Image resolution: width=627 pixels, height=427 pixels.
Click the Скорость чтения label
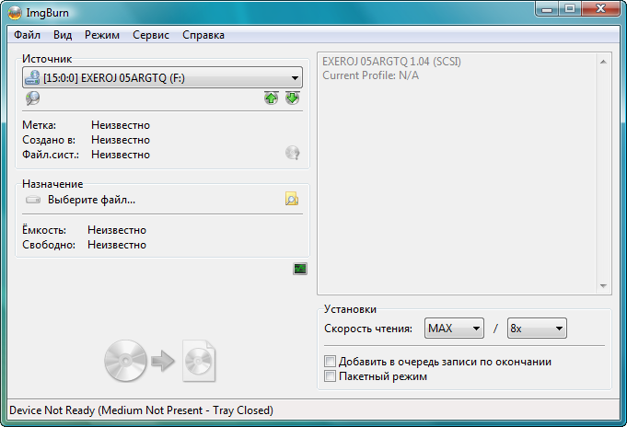click(368, 329)
